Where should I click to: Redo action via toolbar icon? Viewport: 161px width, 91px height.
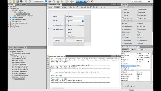pos(30,1)
